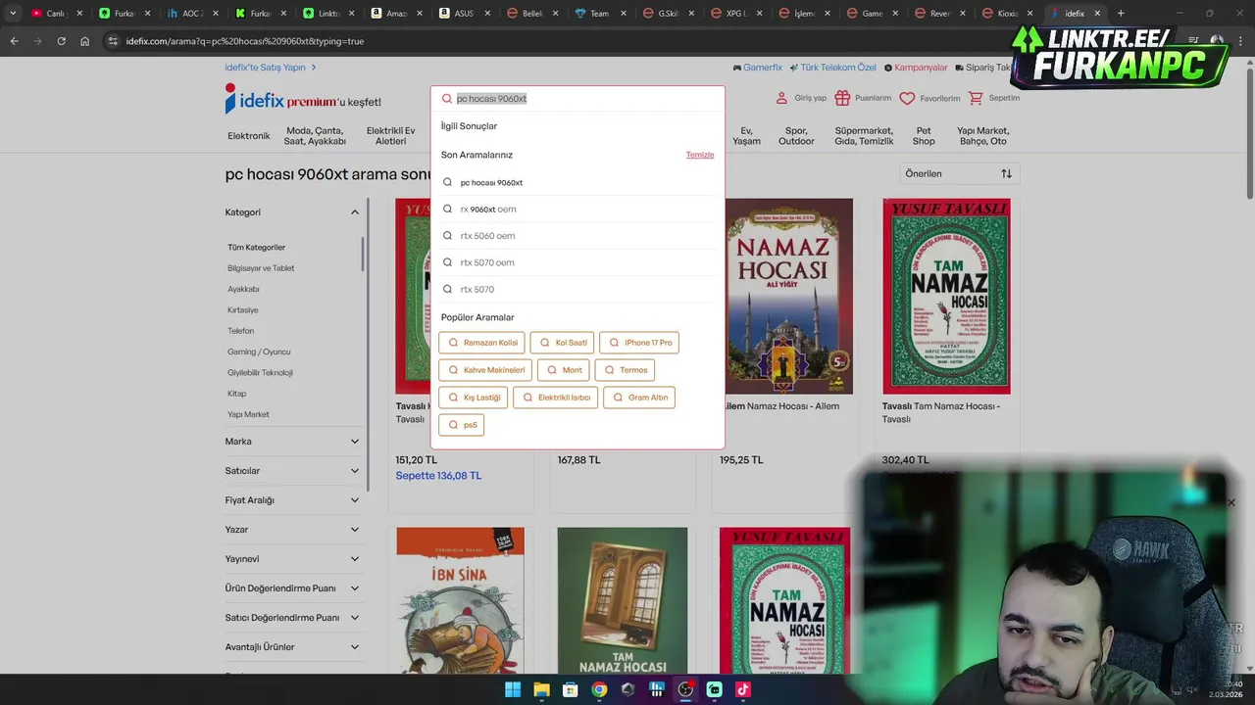Image resolution: width=1255 pixels, height=705 pixels.
Task: Close the webcam overlay with the X
Action: click(1231, 502)
